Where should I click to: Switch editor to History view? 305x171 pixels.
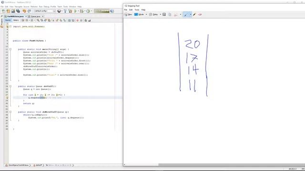pos(16,20)
